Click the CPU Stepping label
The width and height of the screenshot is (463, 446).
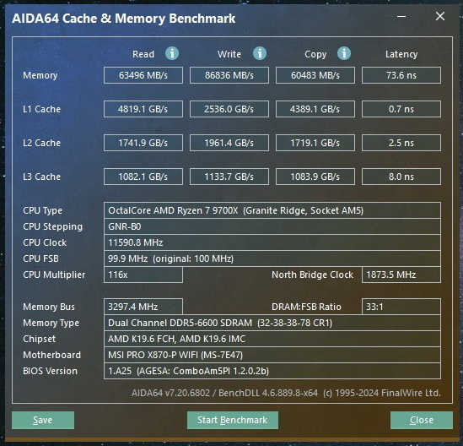tap(52, 227)
